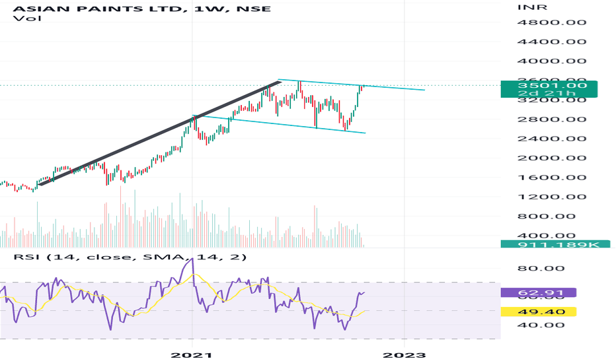Click the INR currency label

[x=532, y=7]
